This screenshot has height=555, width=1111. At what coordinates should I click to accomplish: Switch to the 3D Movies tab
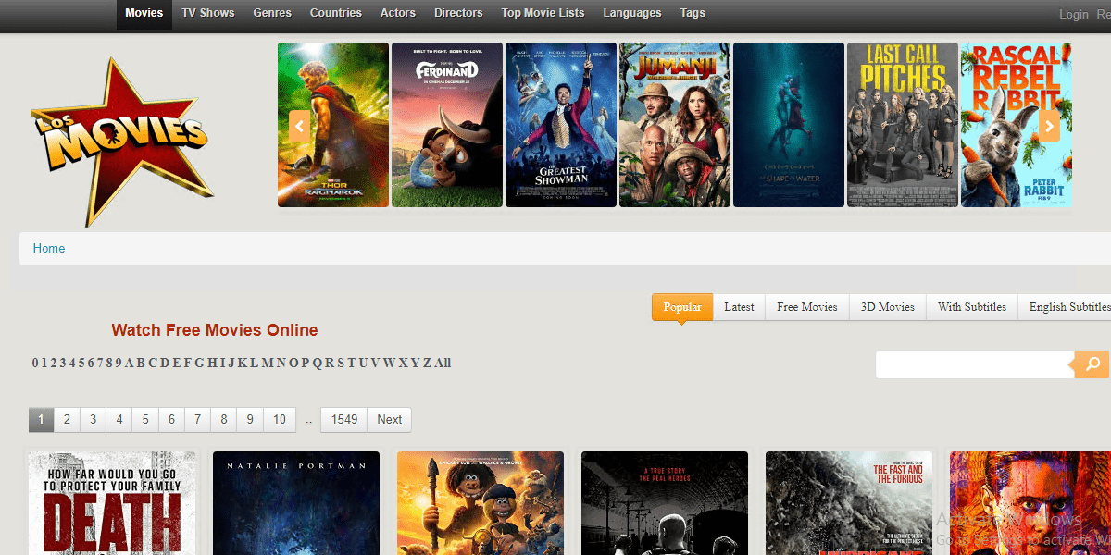[888, 307]
